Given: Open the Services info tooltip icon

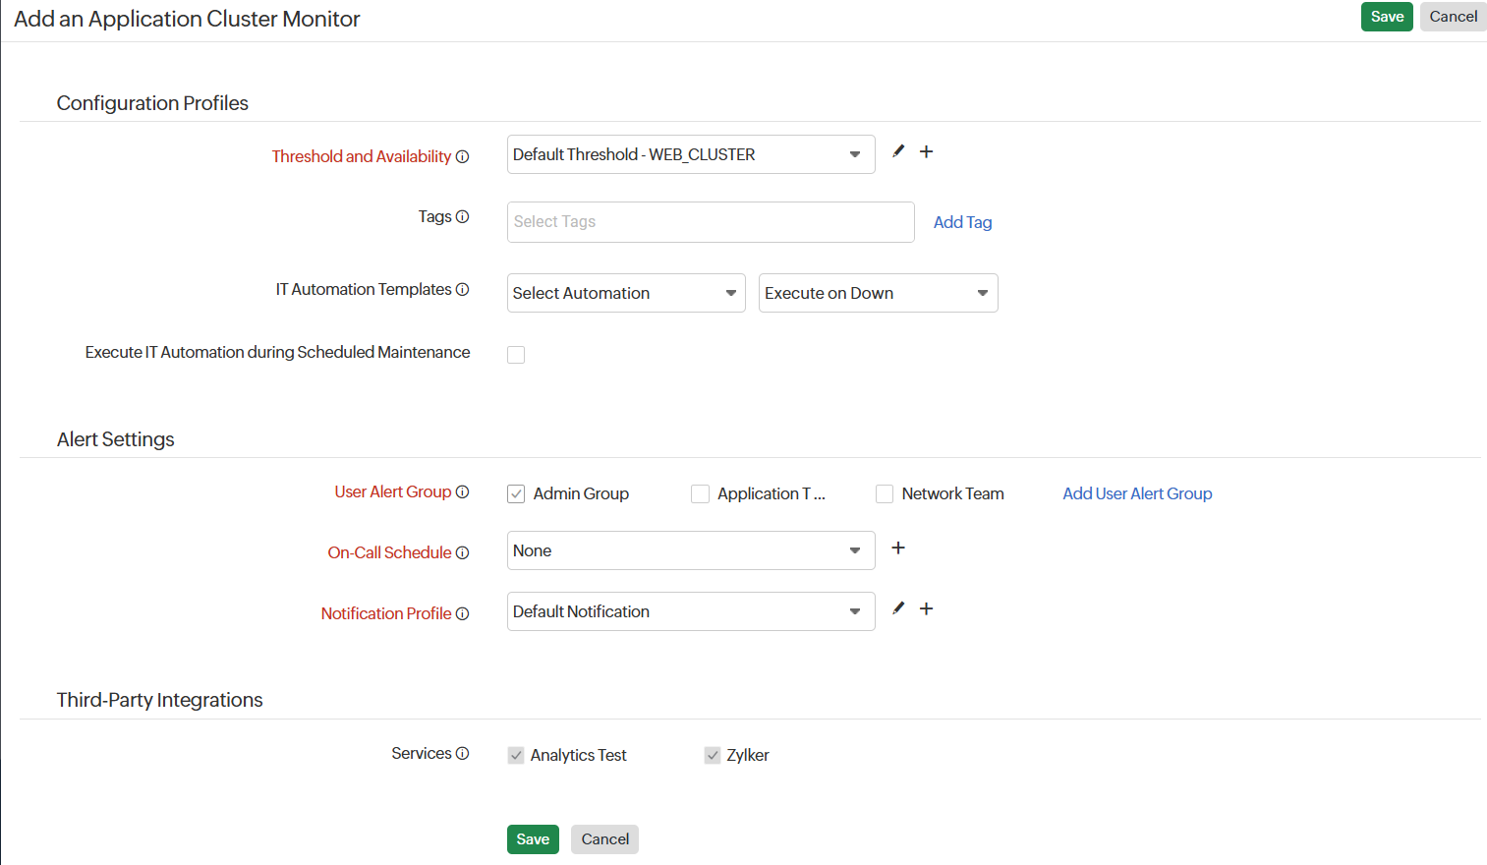Looking at the screenshot, I should point(462,753).
